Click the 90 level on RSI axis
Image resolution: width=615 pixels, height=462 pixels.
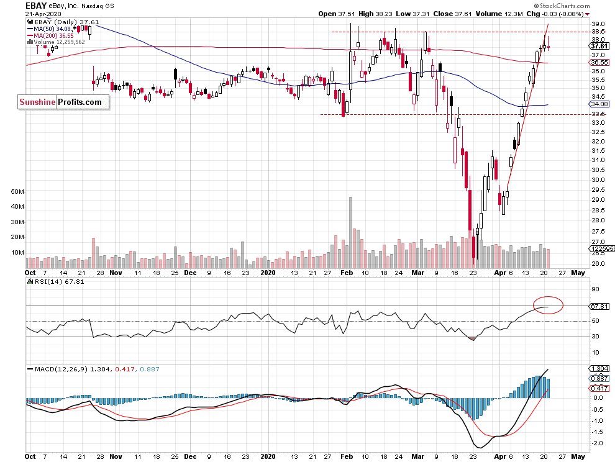coord(595,289)
